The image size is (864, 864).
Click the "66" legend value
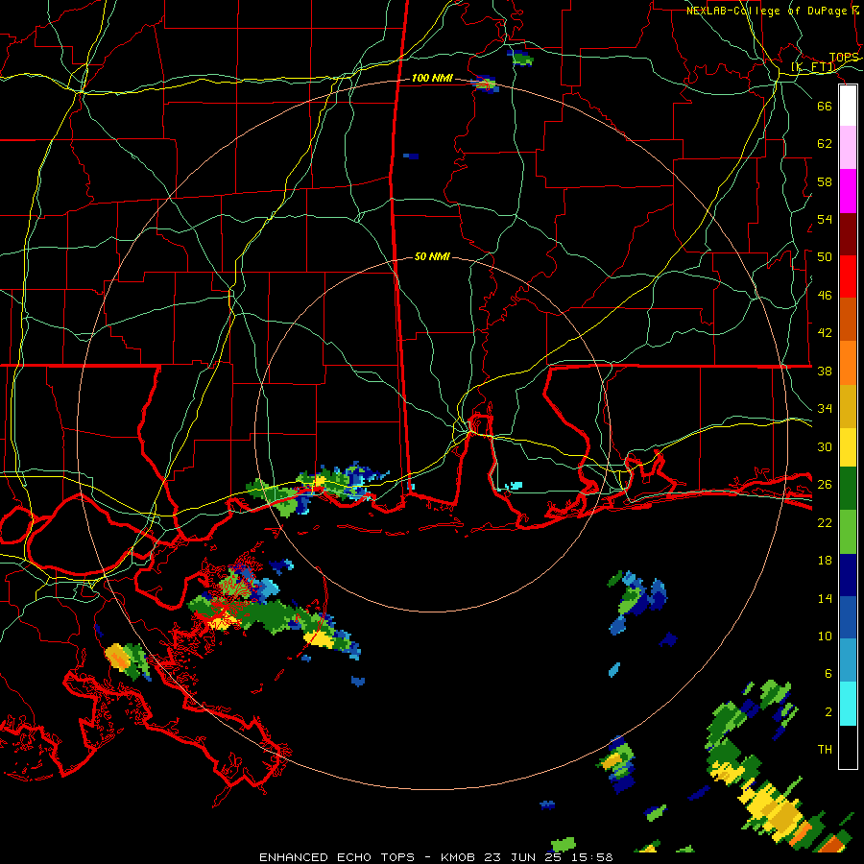click(x=825, y=107)
